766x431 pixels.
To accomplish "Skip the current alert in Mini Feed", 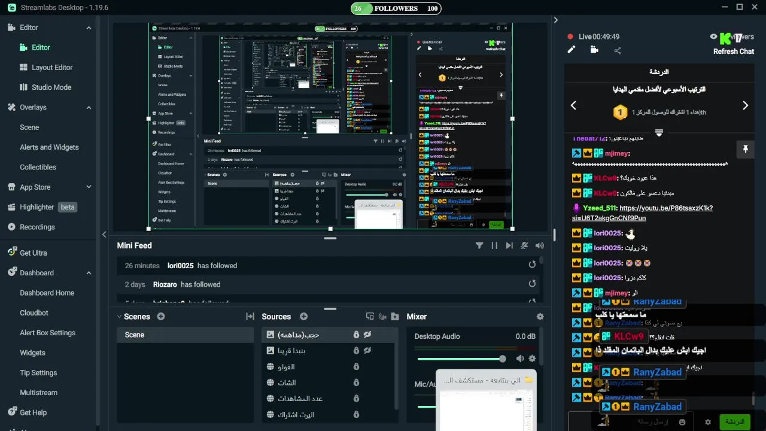I will pos(509,245).
